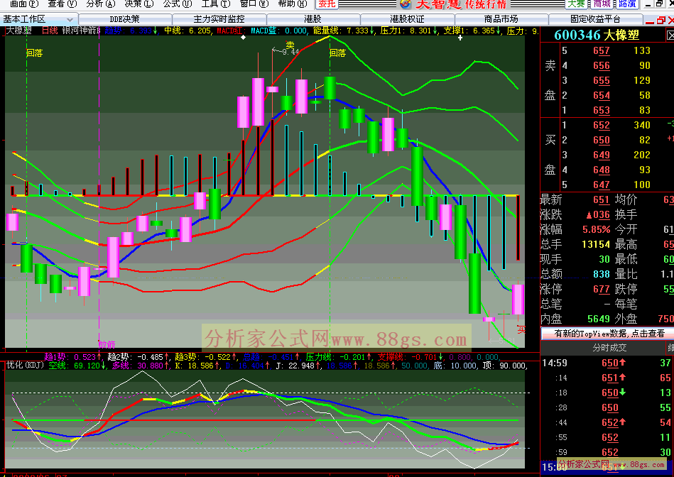Click the 大智慧 logo icon
Screen dimensions: 674x477
405,4
